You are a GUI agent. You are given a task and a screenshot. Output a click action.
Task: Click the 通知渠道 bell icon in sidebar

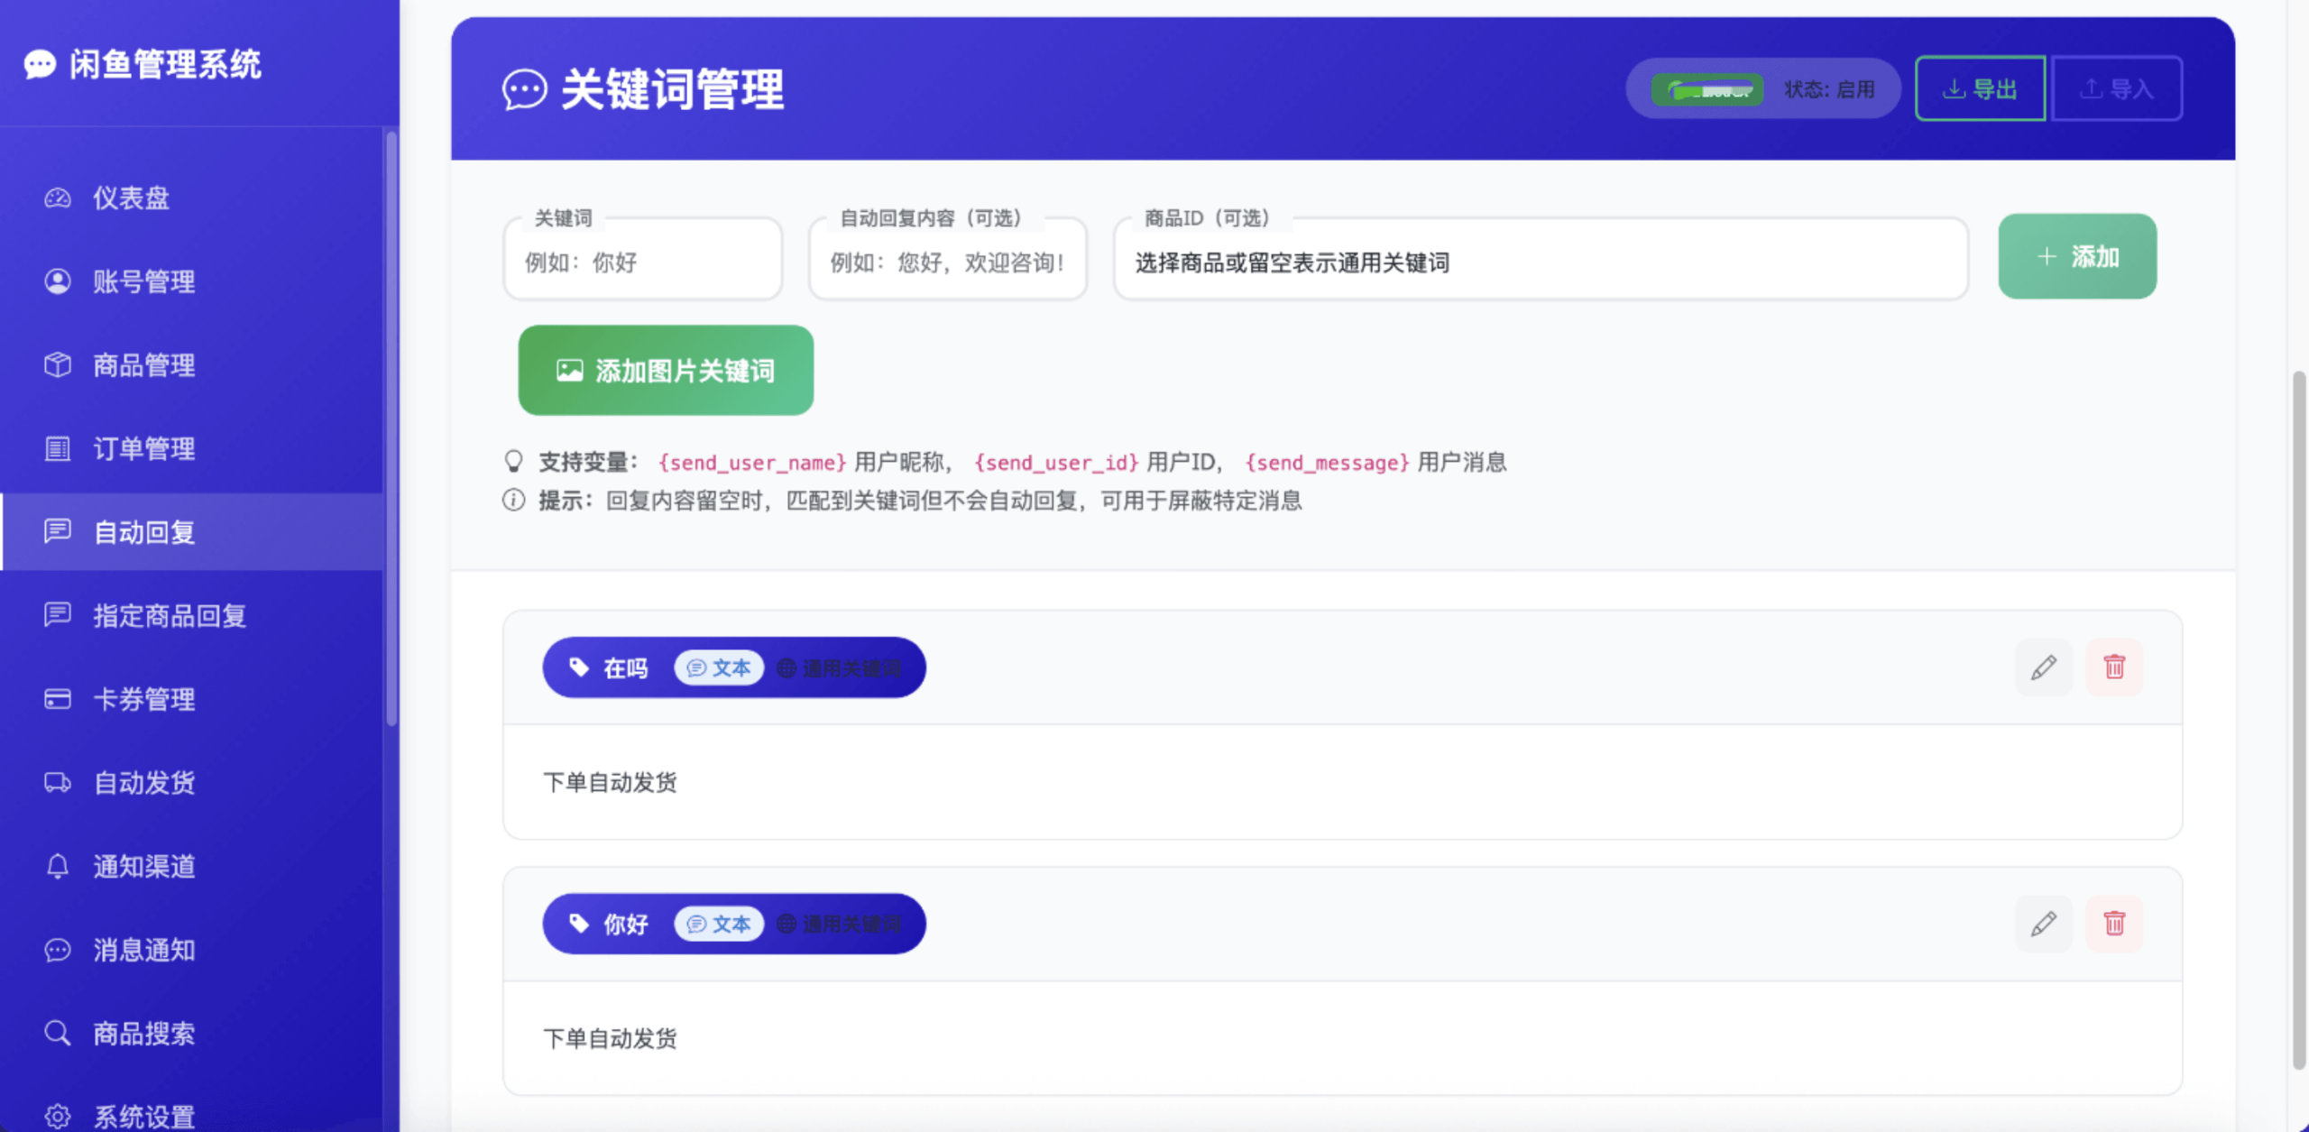tap(58, 866)
